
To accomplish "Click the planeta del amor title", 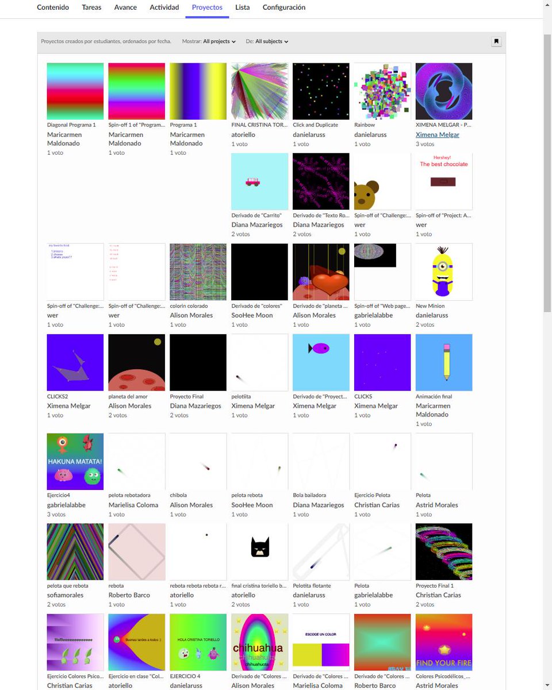I will (128, 396).
